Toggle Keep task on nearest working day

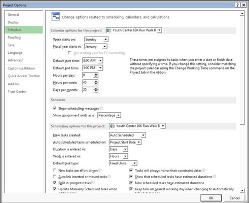pyautogui.click(x=131, y=189)
